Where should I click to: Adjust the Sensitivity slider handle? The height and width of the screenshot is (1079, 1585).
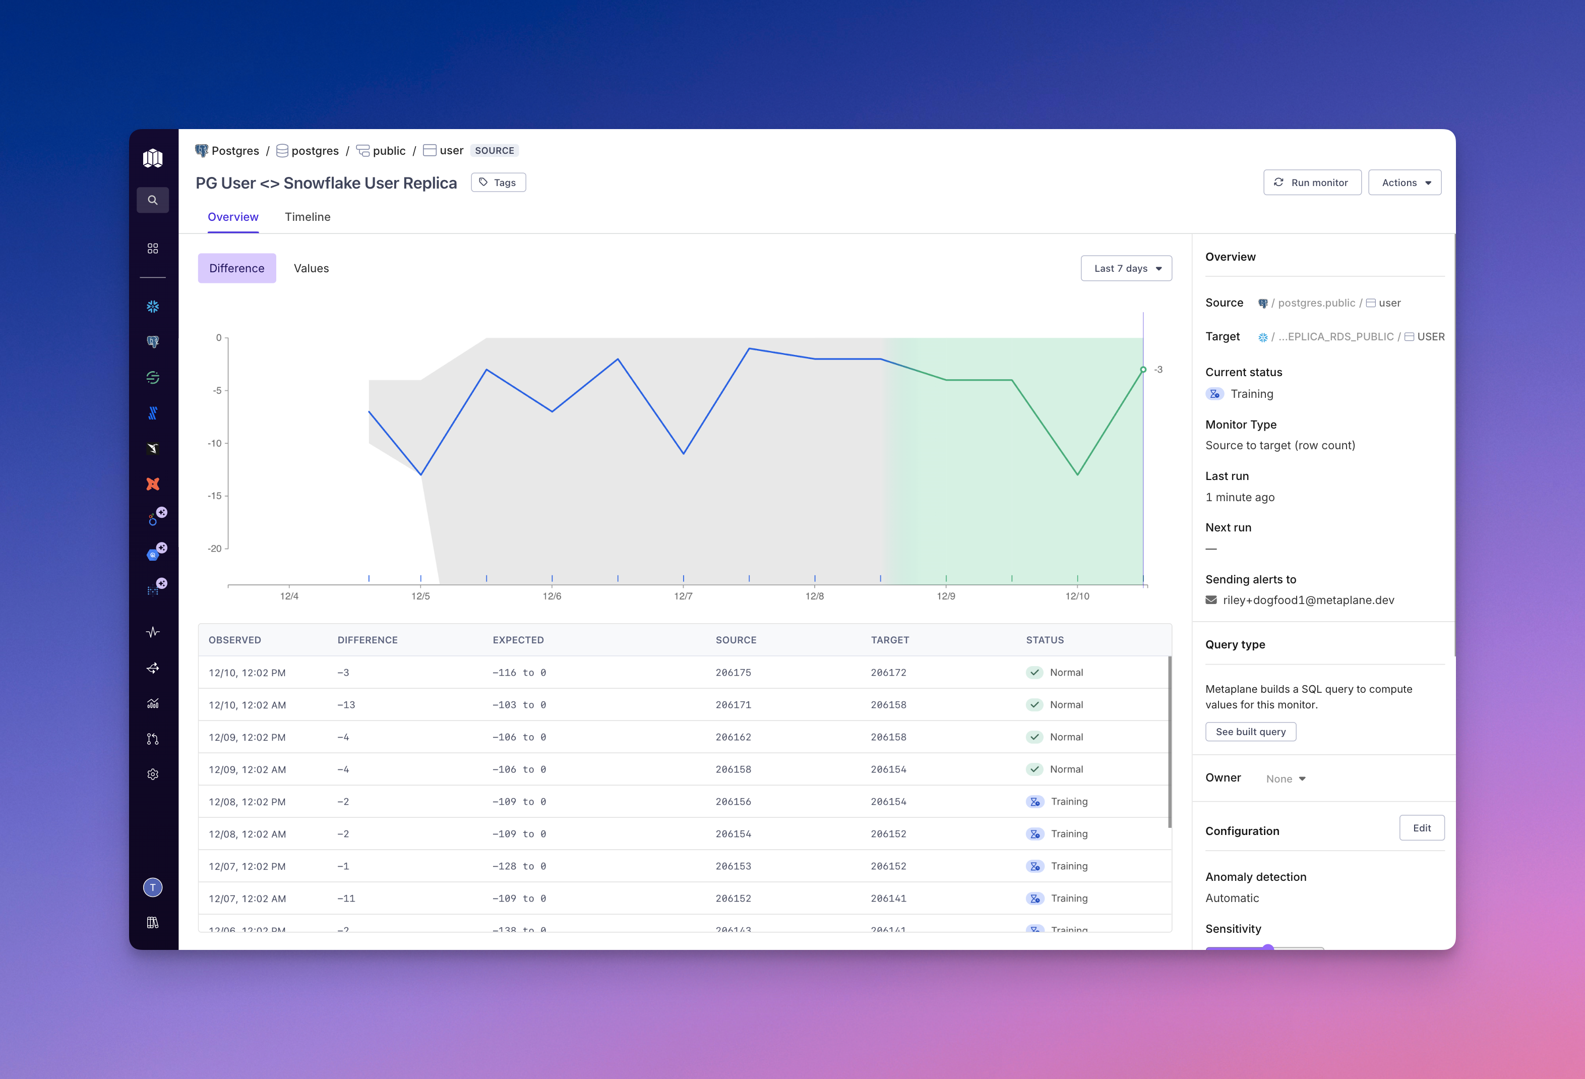(x=1268, y=947)
